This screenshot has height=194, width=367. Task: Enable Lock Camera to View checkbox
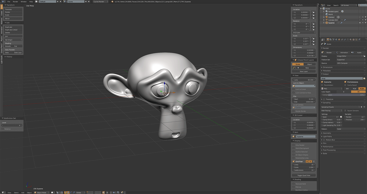[x=294, y=93]
